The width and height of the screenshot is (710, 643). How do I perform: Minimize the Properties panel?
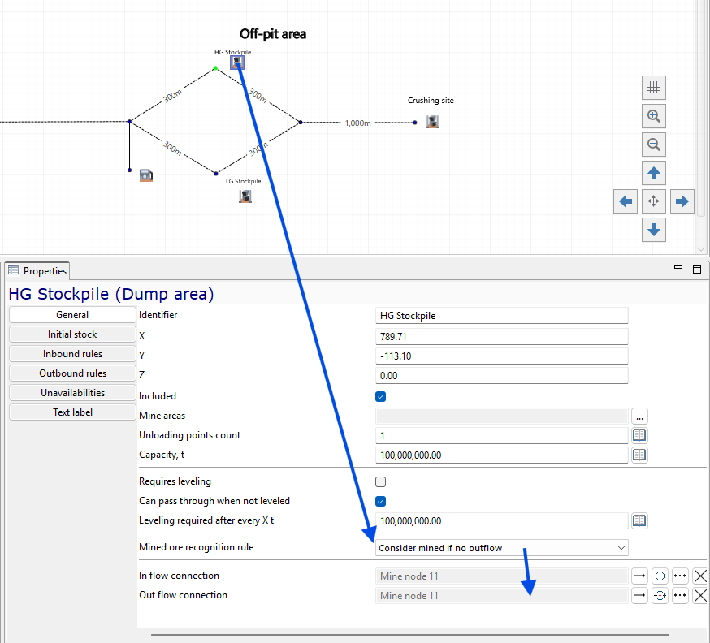pyautogui.click(x=678, y=268)
